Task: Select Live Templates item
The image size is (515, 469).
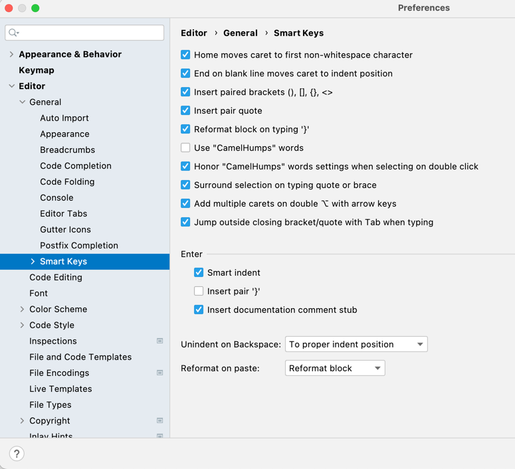Action: coord(60,389)
